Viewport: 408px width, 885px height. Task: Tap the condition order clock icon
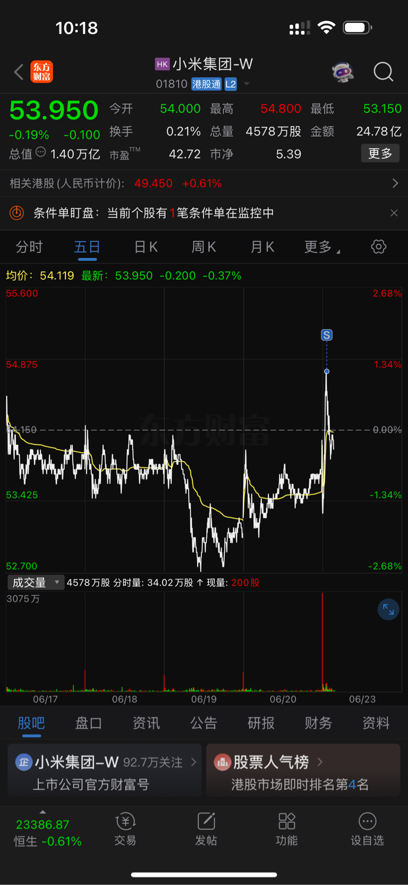17,213
